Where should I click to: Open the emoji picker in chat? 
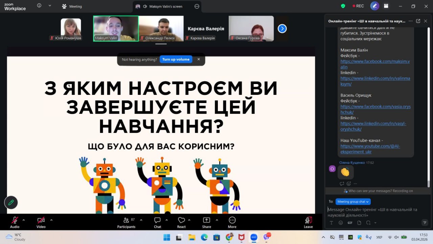341,223
